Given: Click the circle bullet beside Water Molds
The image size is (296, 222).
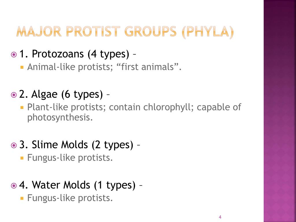Looking at the screenshot, I should click(x=14, y=186).
